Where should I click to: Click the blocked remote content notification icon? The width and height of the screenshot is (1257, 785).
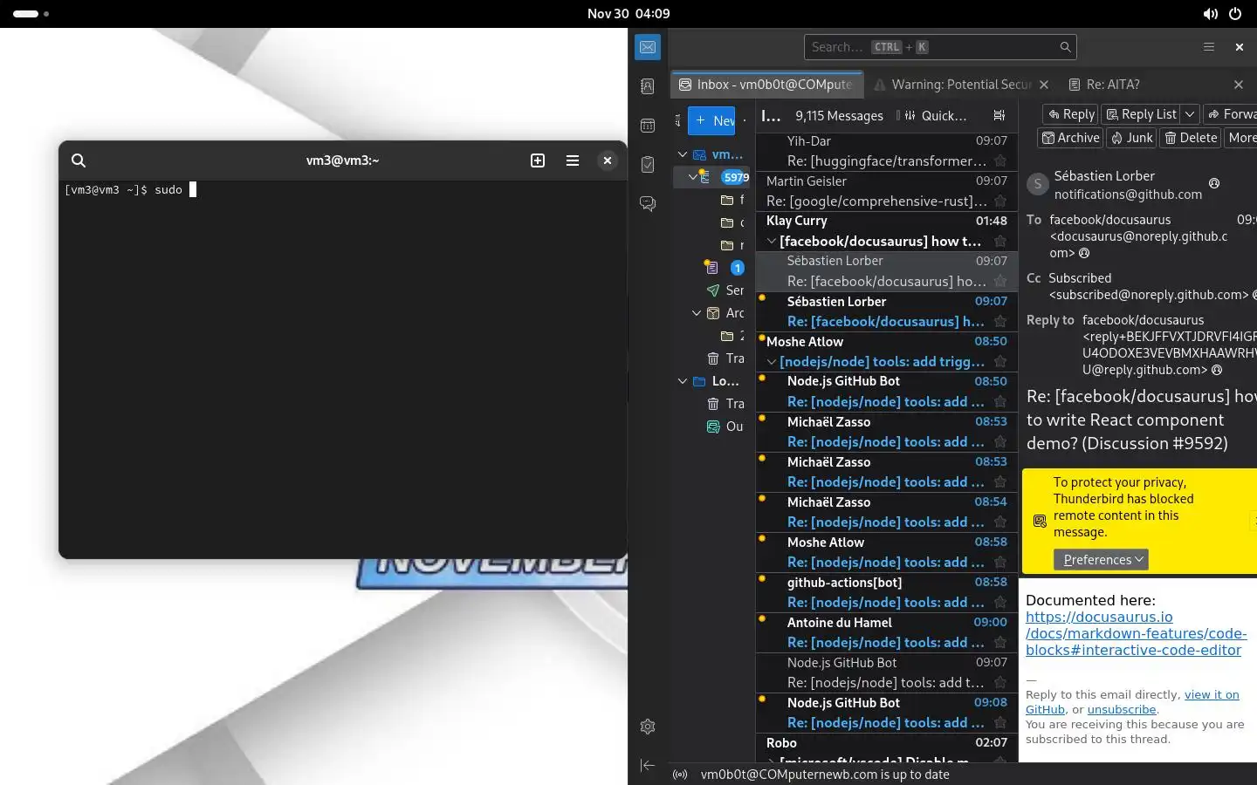coord(1040,521)
